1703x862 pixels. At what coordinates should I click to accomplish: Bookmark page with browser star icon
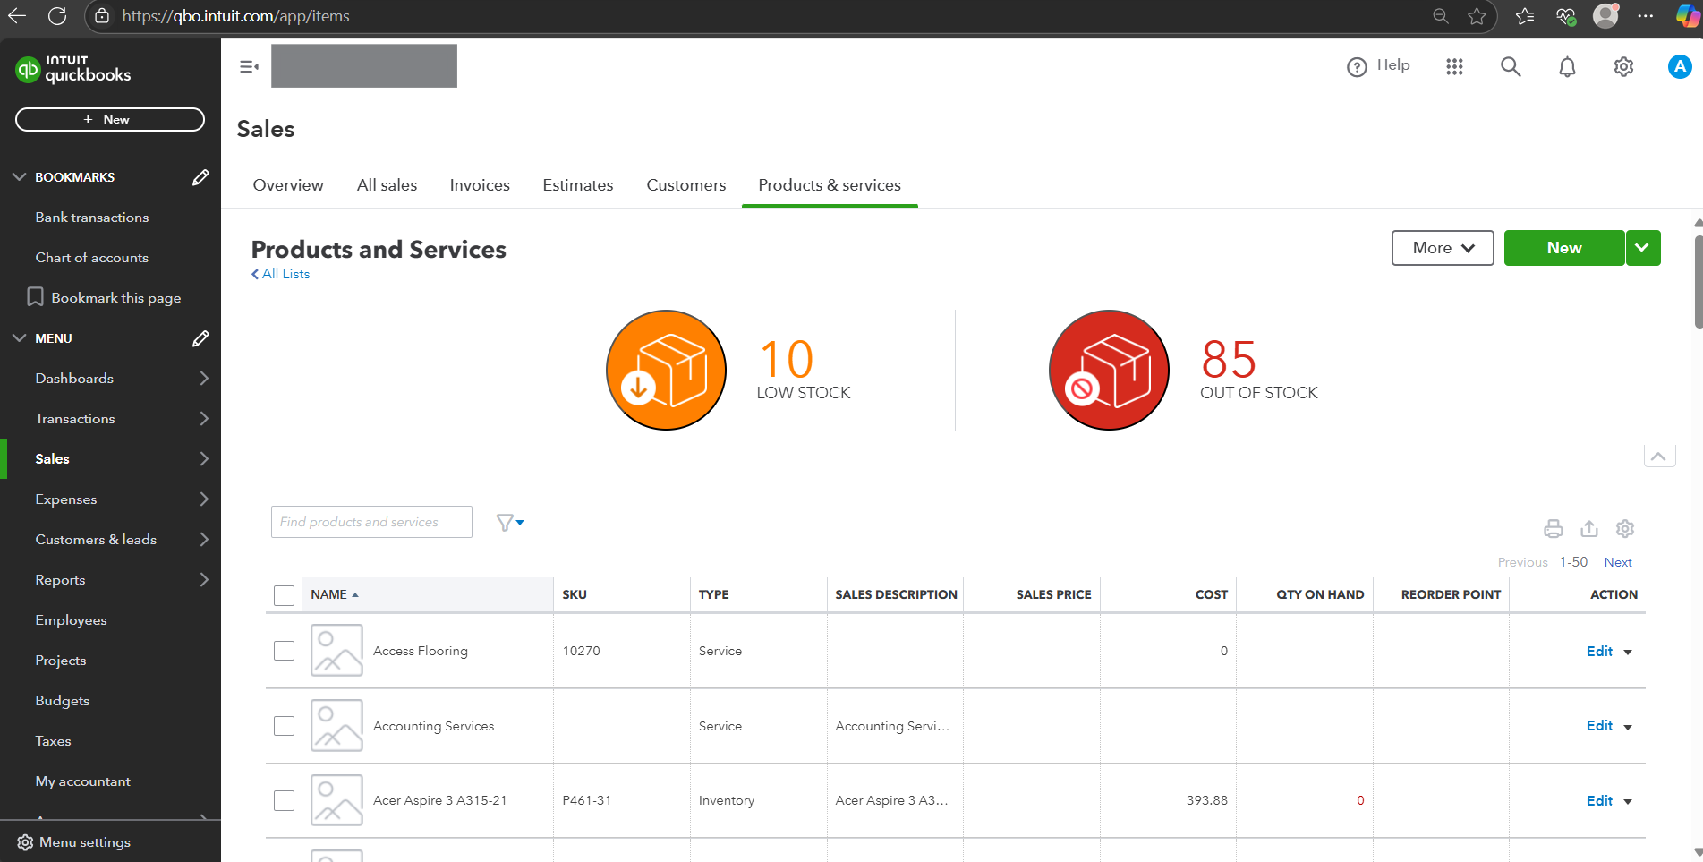tap(1477, 16)
